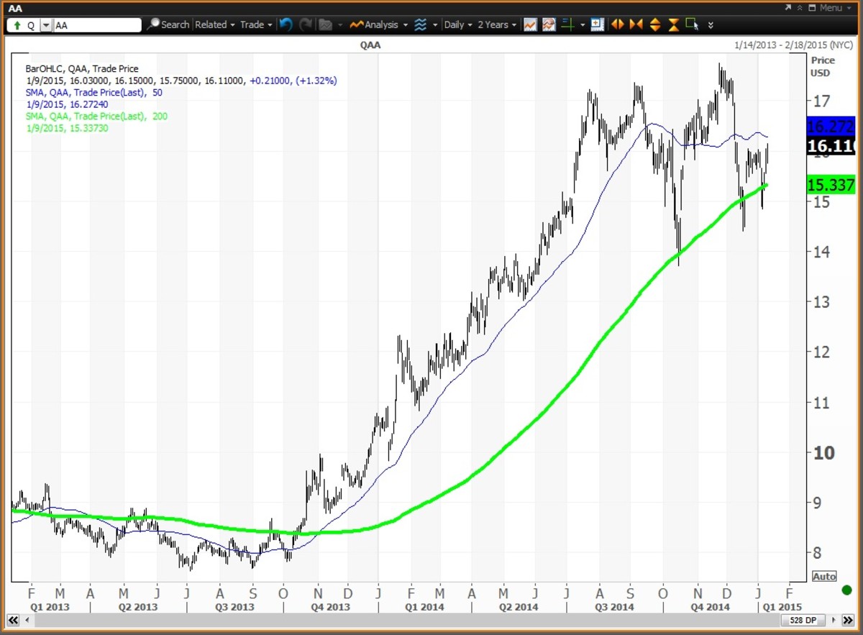
Task: Open the Daily interval dropdown
Action: [x=458, y=24]
